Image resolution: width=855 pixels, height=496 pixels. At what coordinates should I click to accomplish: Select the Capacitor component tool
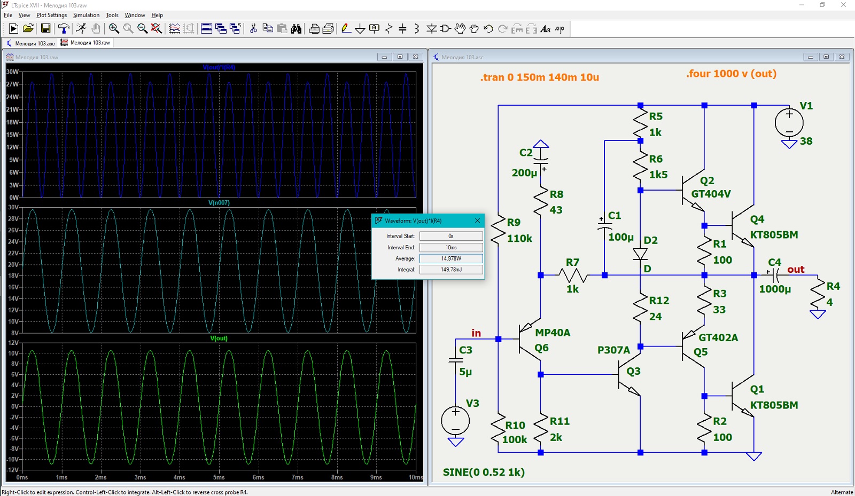pyautogui.click(x=403, y=29)
